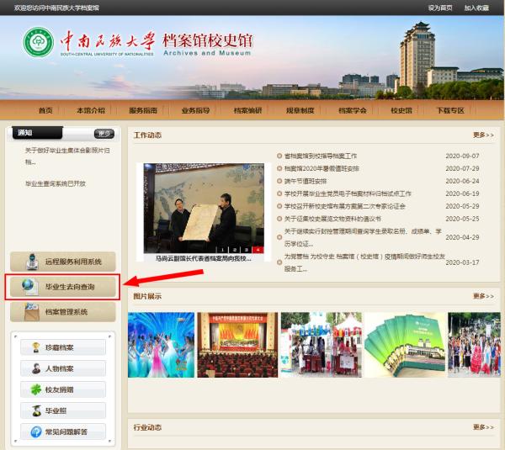Click 设为首页 link at top

pos(440,8)
